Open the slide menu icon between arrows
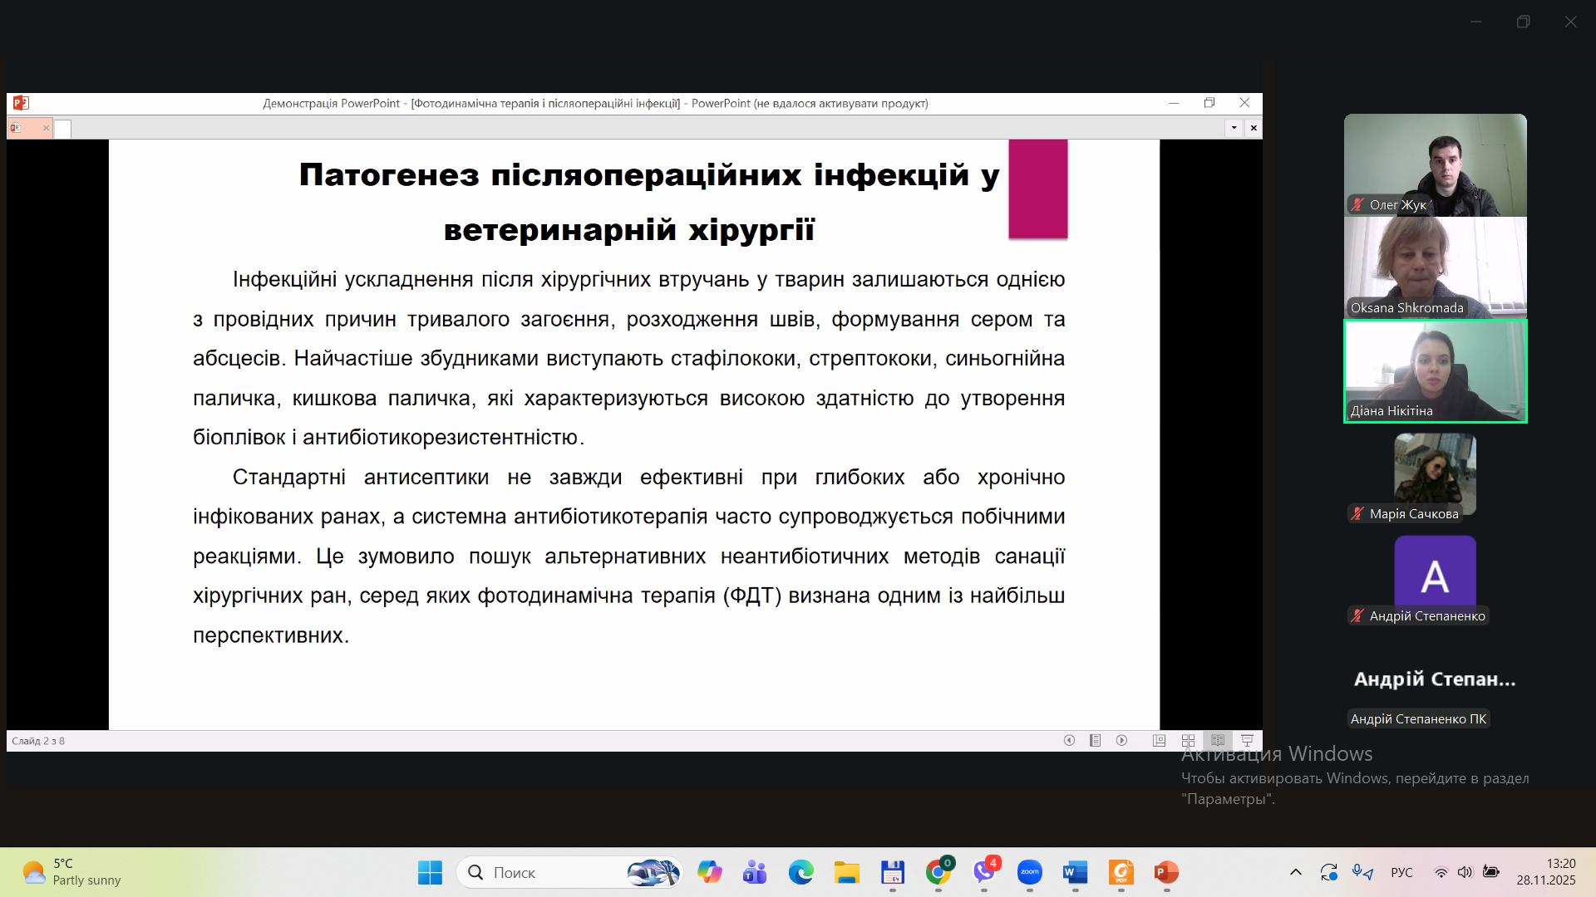Viewport: 1596px width, 897px height. click(1095, 740)
